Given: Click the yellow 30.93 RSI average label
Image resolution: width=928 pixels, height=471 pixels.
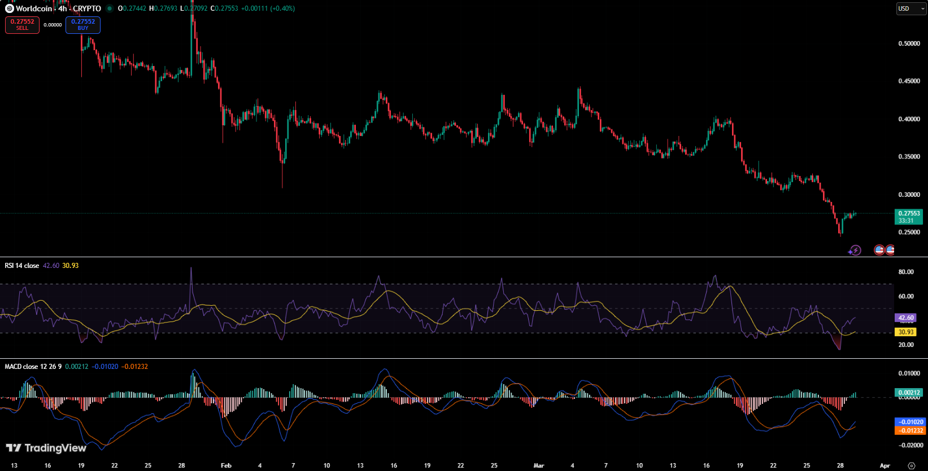Looking at the screenshot, I should [x=906, y=332].
